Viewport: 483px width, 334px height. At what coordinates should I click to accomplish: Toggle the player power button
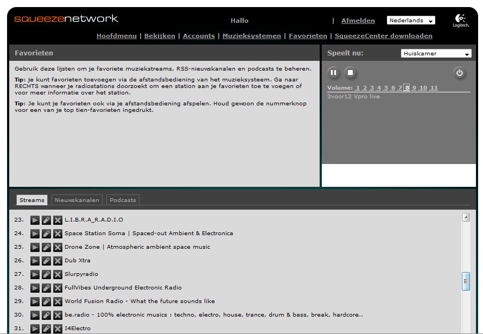point(460,73)
